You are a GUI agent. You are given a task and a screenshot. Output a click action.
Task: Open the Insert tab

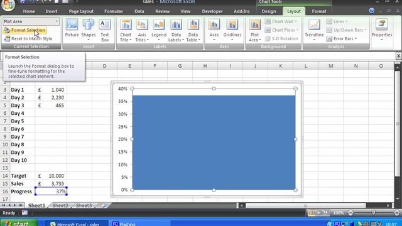(52, 11)
